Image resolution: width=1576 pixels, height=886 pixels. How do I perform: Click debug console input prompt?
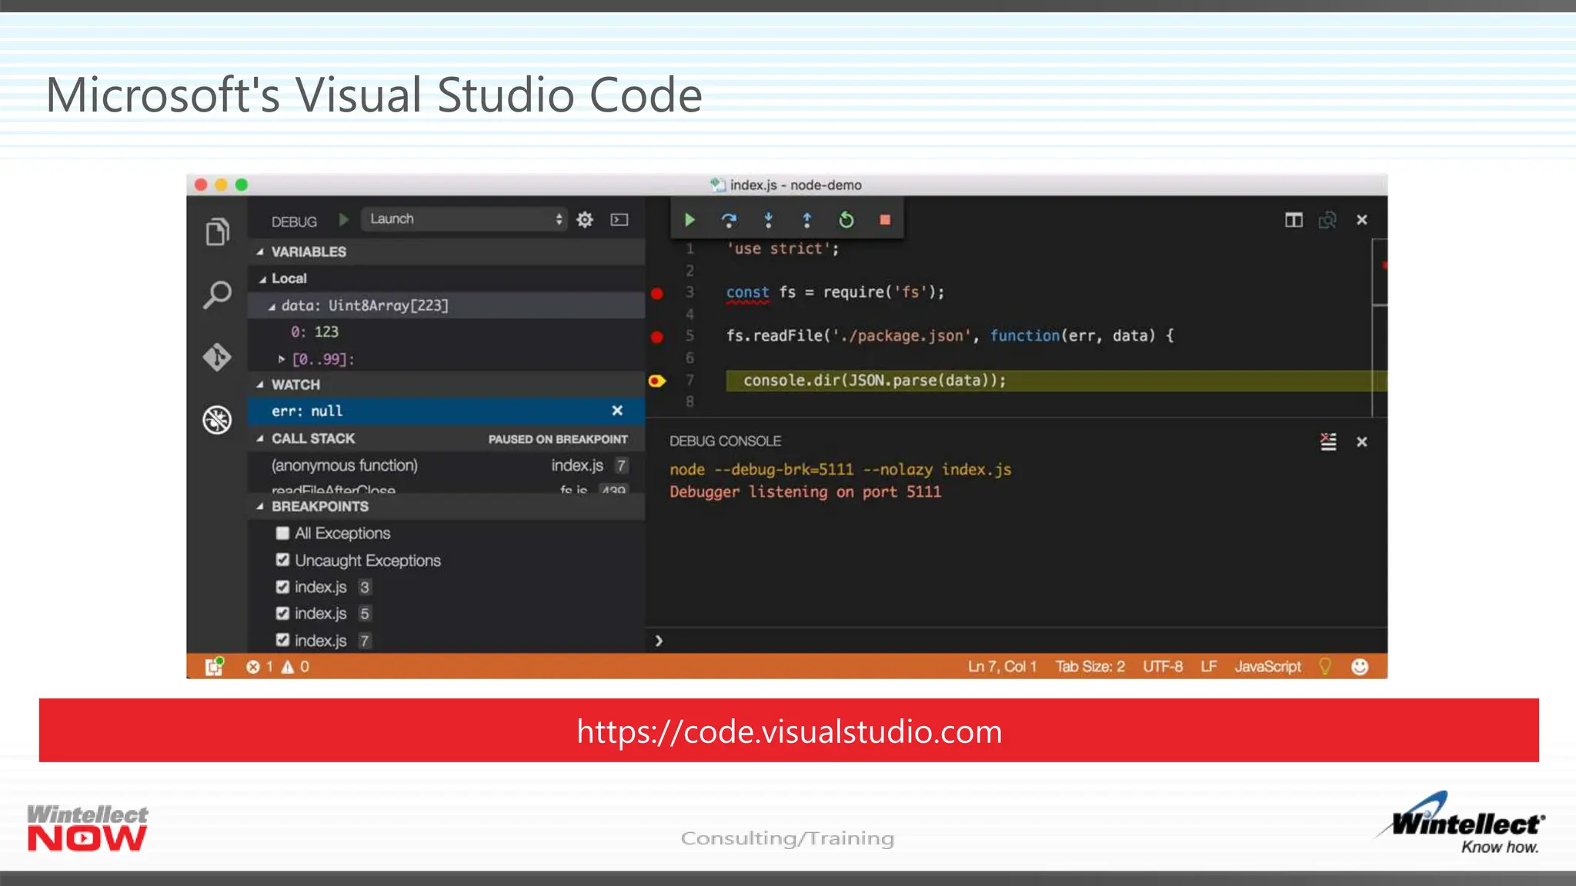[x=1016, y=641]
